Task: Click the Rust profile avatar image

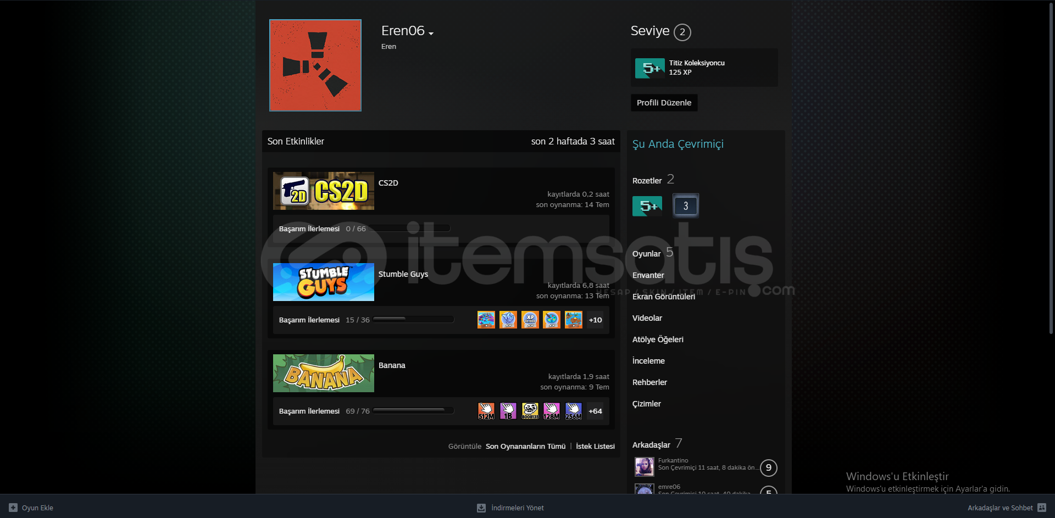Action: 315,65
